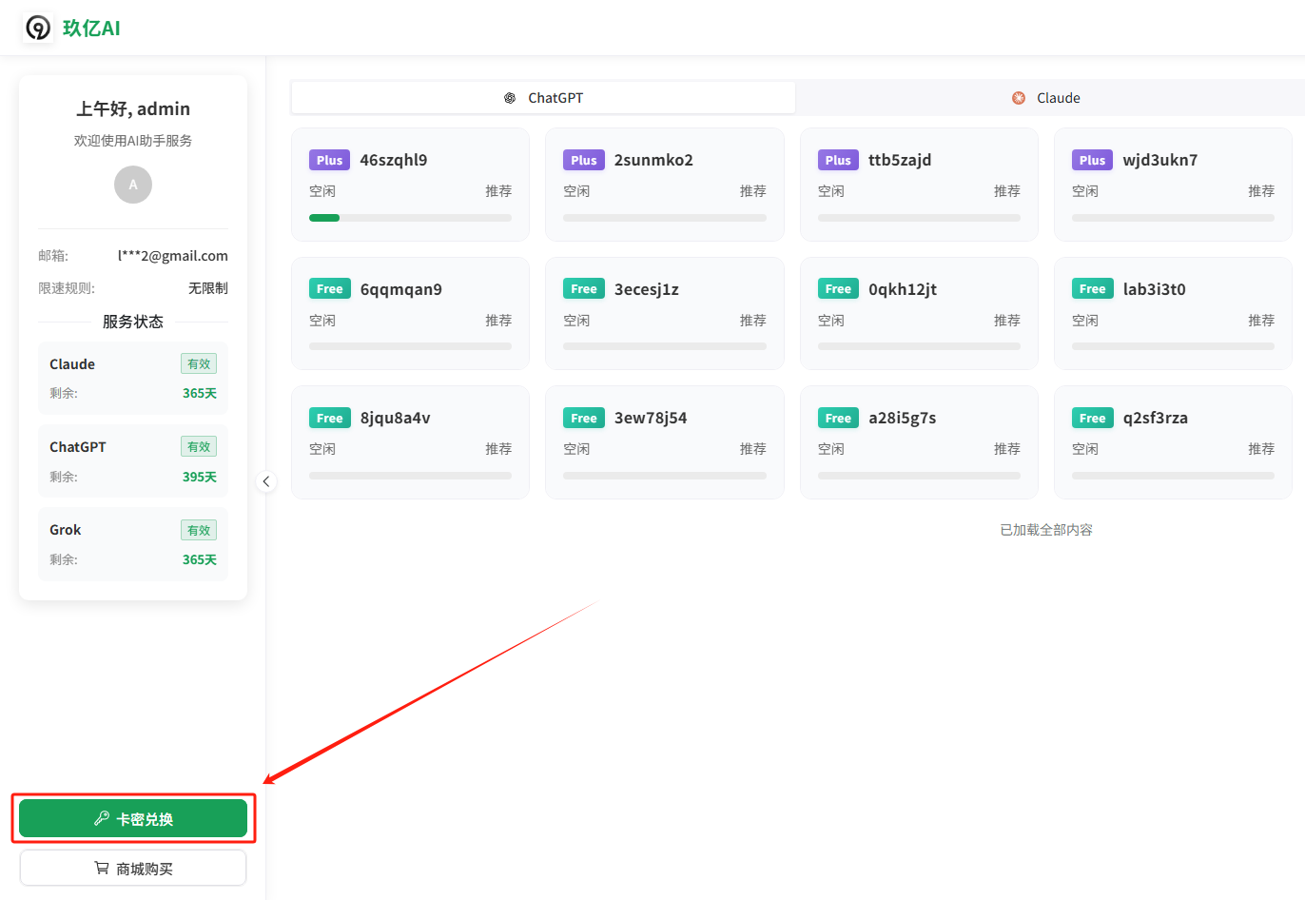Click the 服务状态 section heading
1305x900 pixels.
[133, 322]
